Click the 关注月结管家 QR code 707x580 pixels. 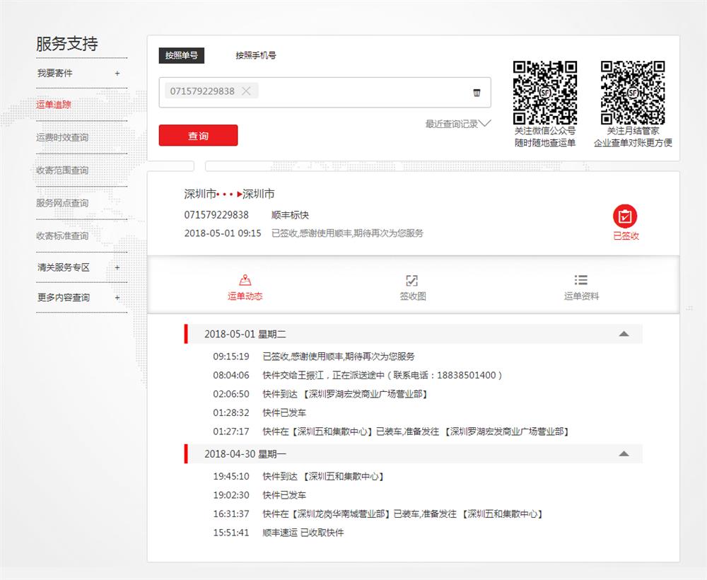(633, 93)
